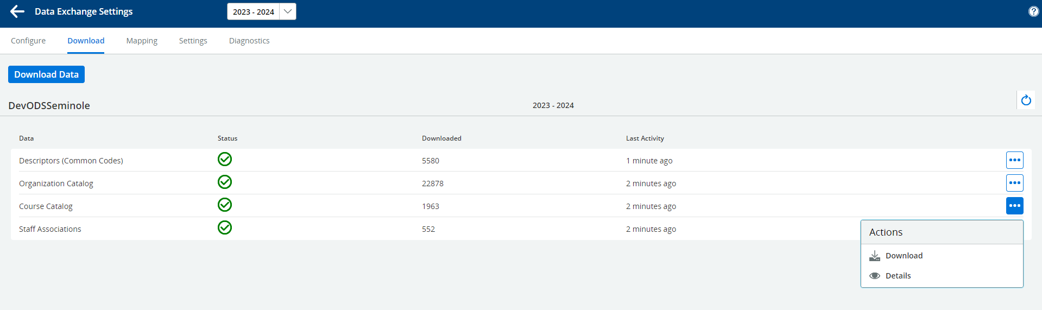Go to the Settings tab
This screenshot has height=310, width=1042.
click(x=193, y=41)
